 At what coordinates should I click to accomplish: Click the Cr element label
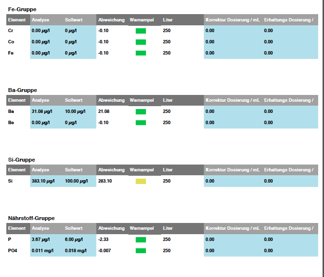pos(11,31)
